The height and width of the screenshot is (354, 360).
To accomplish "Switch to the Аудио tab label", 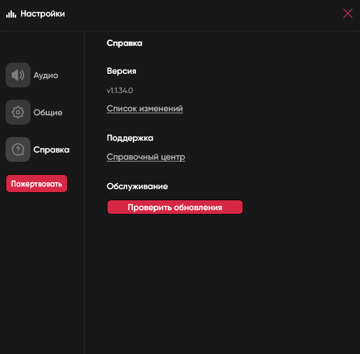I will click(x=46, y=75).
